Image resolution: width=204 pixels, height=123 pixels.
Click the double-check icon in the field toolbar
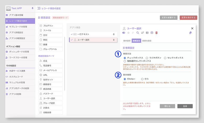pos(133,33)
